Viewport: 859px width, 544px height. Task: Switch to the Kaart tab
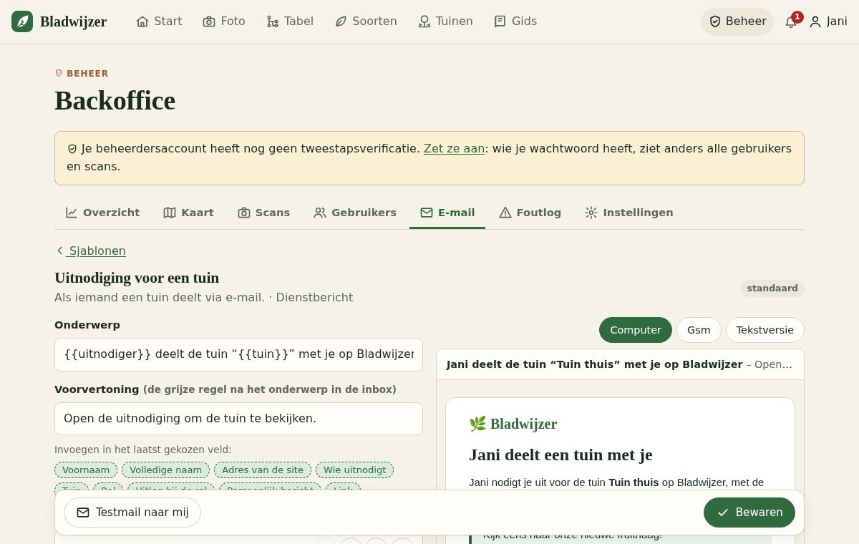pos(189,213)
